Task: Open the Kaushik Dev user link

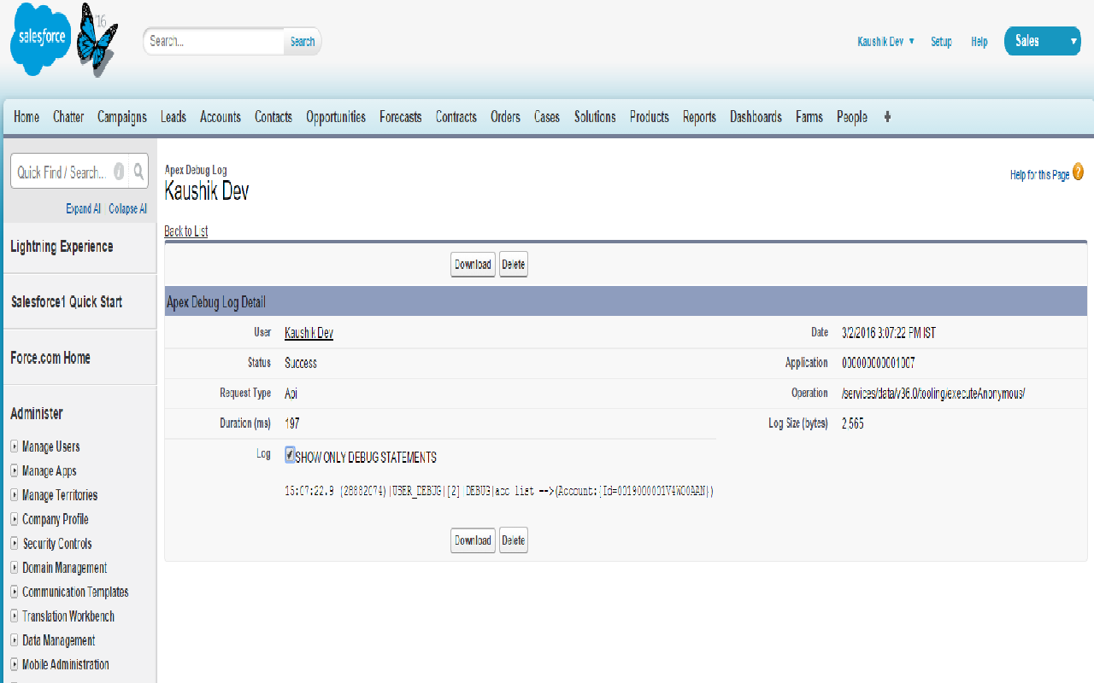Action: tap(309, 333)
